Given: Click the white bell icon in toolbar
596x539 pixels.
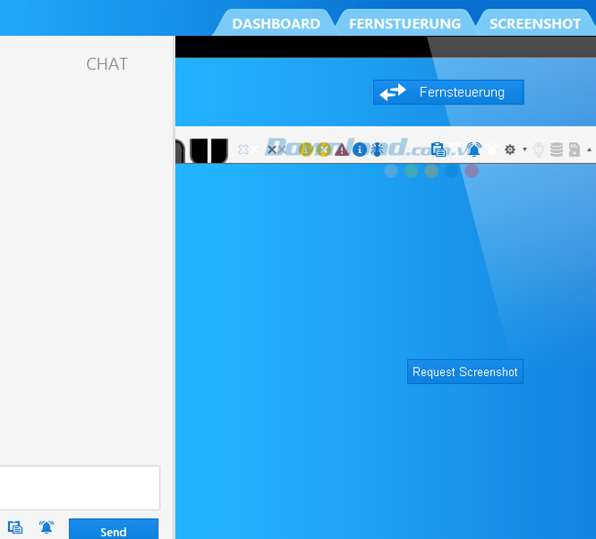Looking at the screenshot, I should (492, 149).
